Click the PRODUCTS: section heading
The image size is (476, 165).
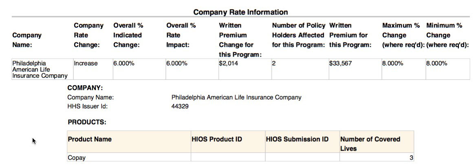87,122
